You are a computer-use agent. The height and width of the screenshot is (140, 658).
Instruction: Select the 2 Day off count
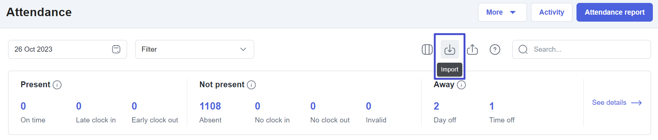click(436, 106)
